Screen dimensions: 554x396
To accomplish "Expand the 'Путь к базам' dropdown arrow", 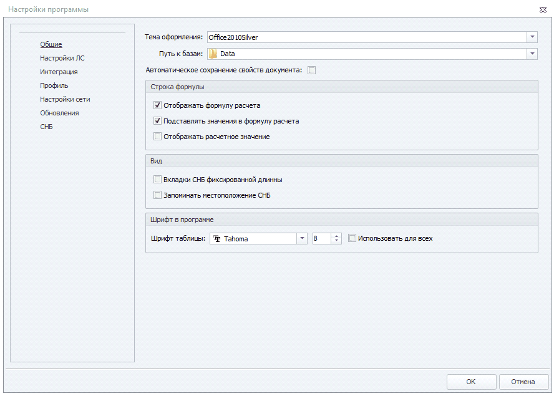I will pos(532,54).
